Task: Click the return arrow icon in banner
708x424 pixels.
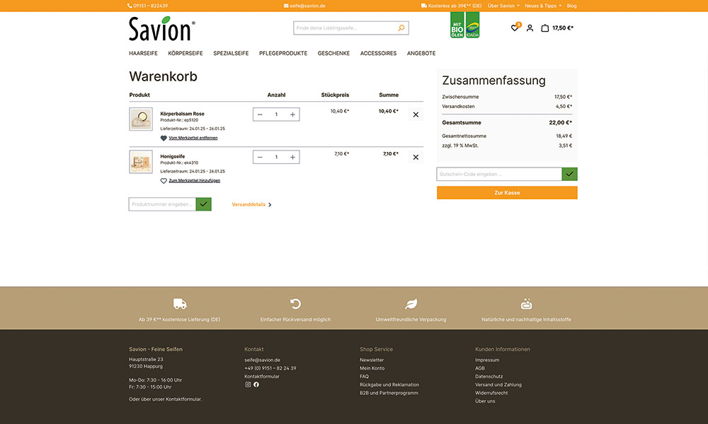Action: [x=295, y=304]
